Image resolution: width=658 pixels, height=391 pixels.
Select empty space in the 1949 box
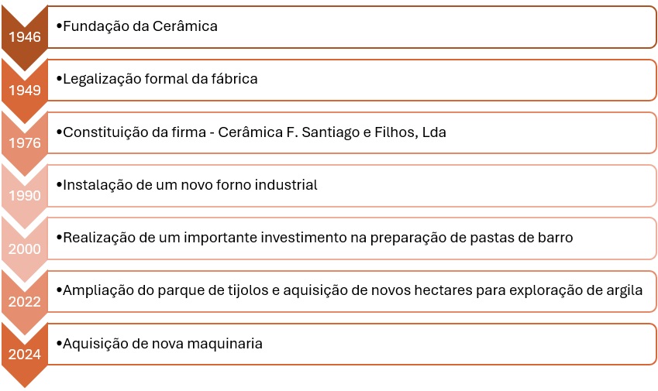click(457, 80)
